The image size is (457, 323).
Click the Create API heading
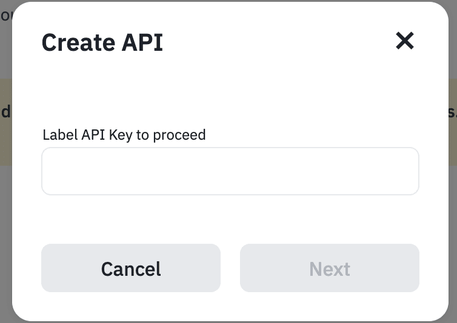102,42
